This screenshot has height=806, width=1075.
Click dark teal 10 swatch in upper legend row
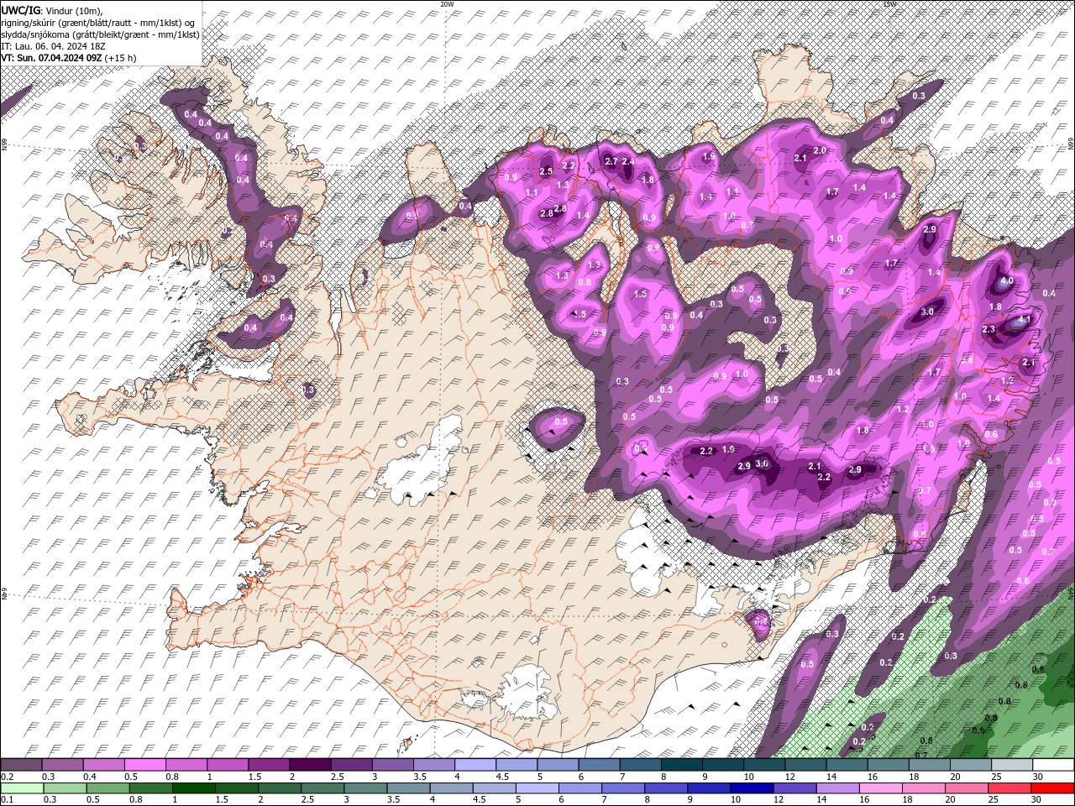764,765
